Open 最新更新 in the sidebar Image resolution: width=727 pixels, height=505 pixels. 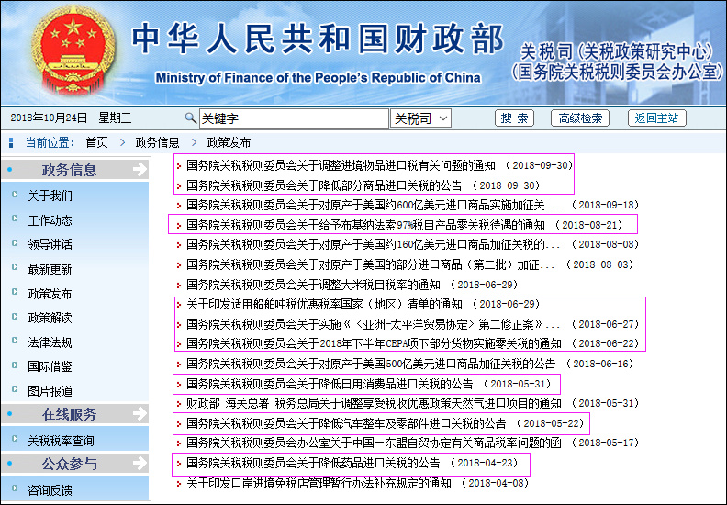pos(50,268)
